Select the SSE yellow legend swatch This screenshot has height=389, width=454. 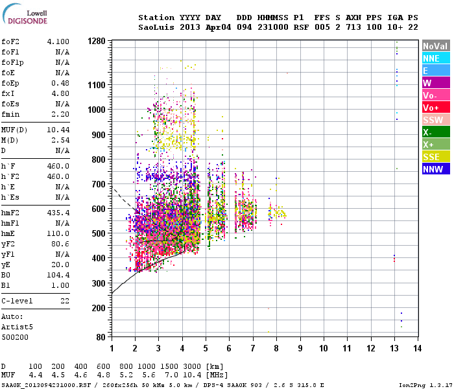[436, 157]
